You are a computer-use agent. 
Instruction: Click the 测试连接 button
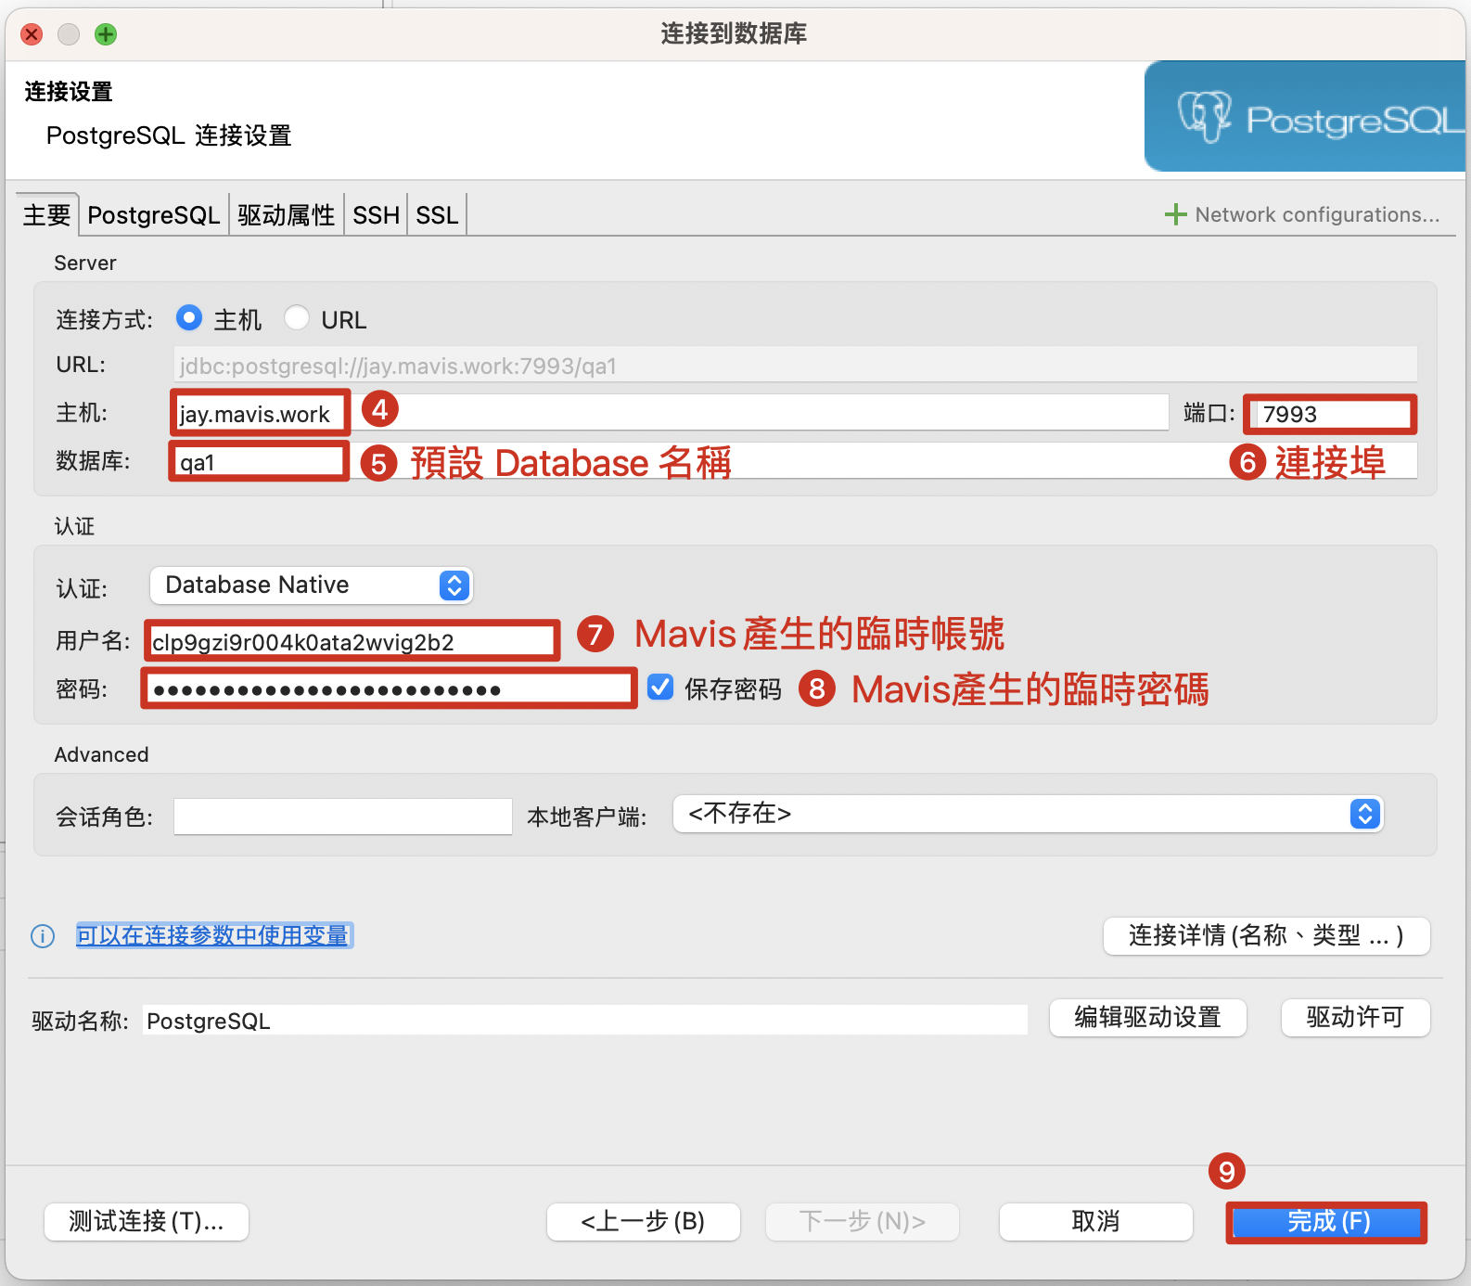(x=147, y=1221)
